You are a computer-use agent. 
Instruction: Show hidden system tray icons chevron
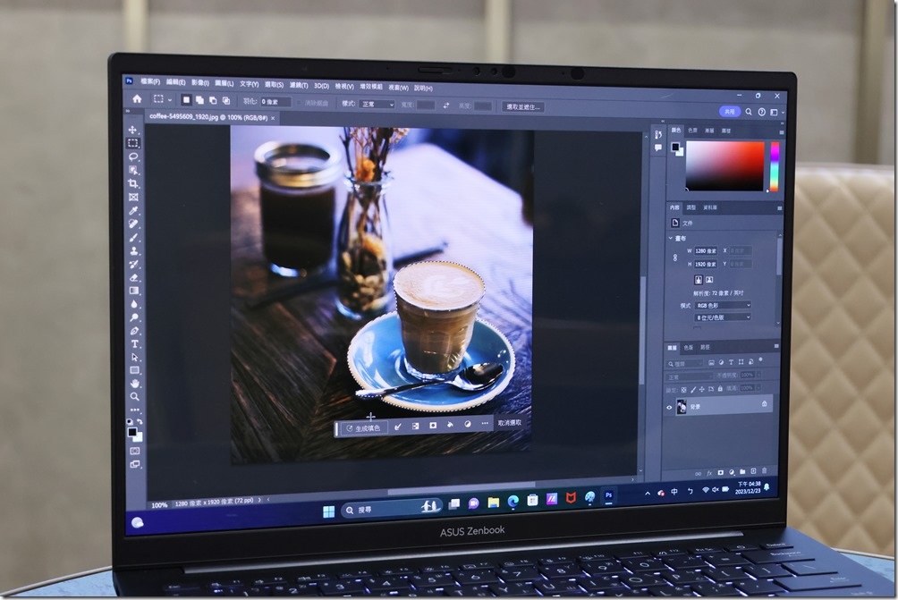[x=648, y=494]
